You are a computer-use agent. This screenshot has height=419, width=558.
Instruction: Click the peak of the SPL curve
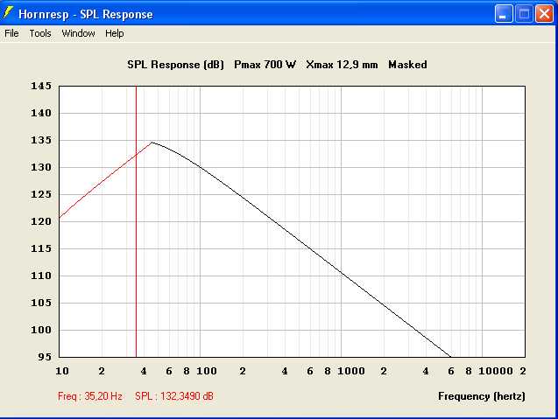152,143
